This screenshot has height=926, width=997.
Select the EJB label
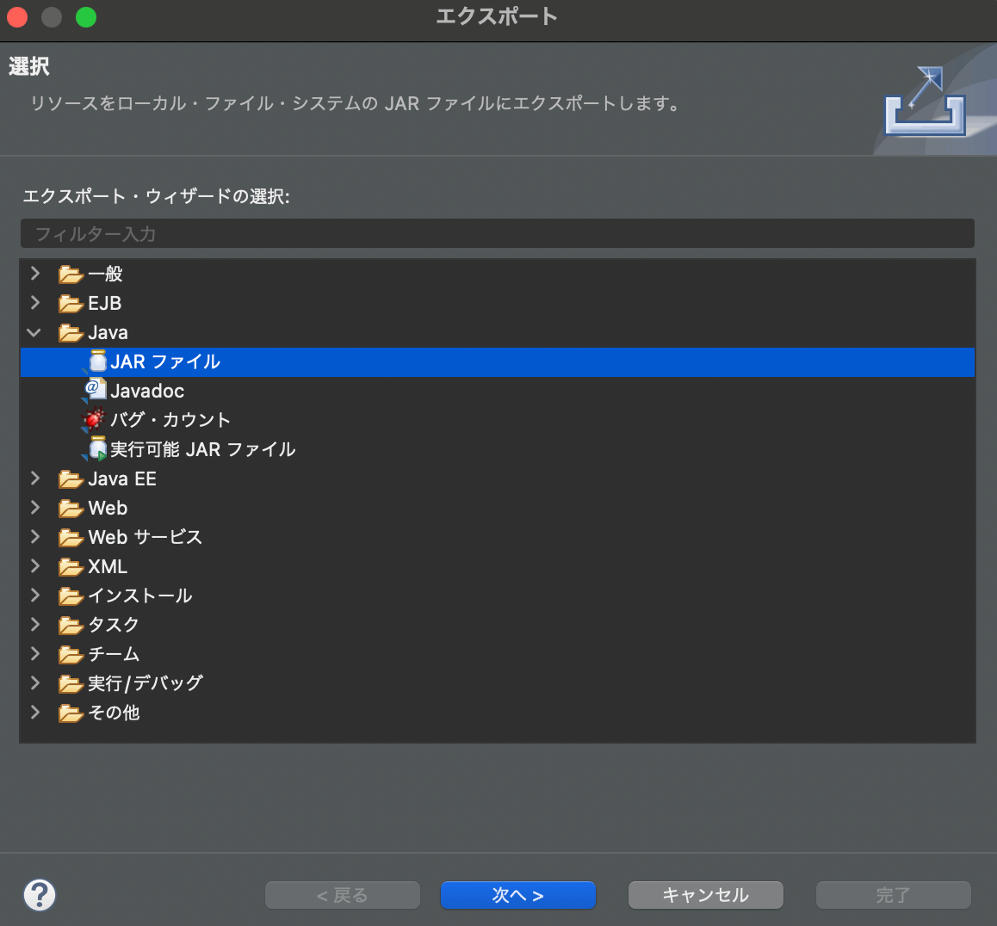click(x=105, y=303)
